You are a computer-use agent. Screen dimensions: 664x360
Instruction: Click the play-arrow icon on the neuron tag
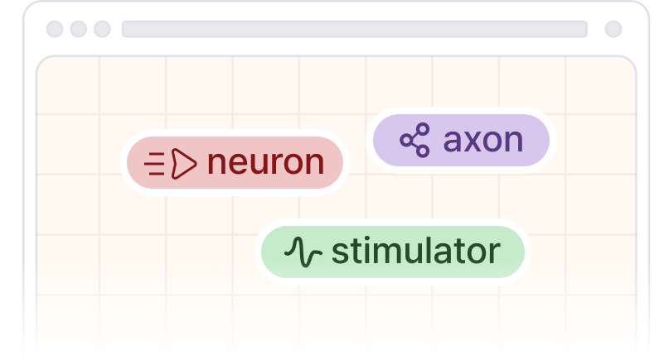click(184, 164)
